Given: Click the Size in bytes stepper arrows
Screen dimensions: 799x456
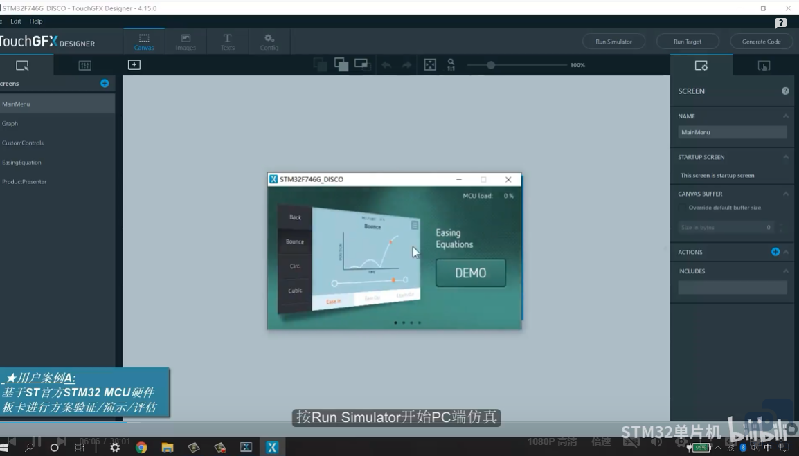Looking at the screenshot, I should (781, 227).
